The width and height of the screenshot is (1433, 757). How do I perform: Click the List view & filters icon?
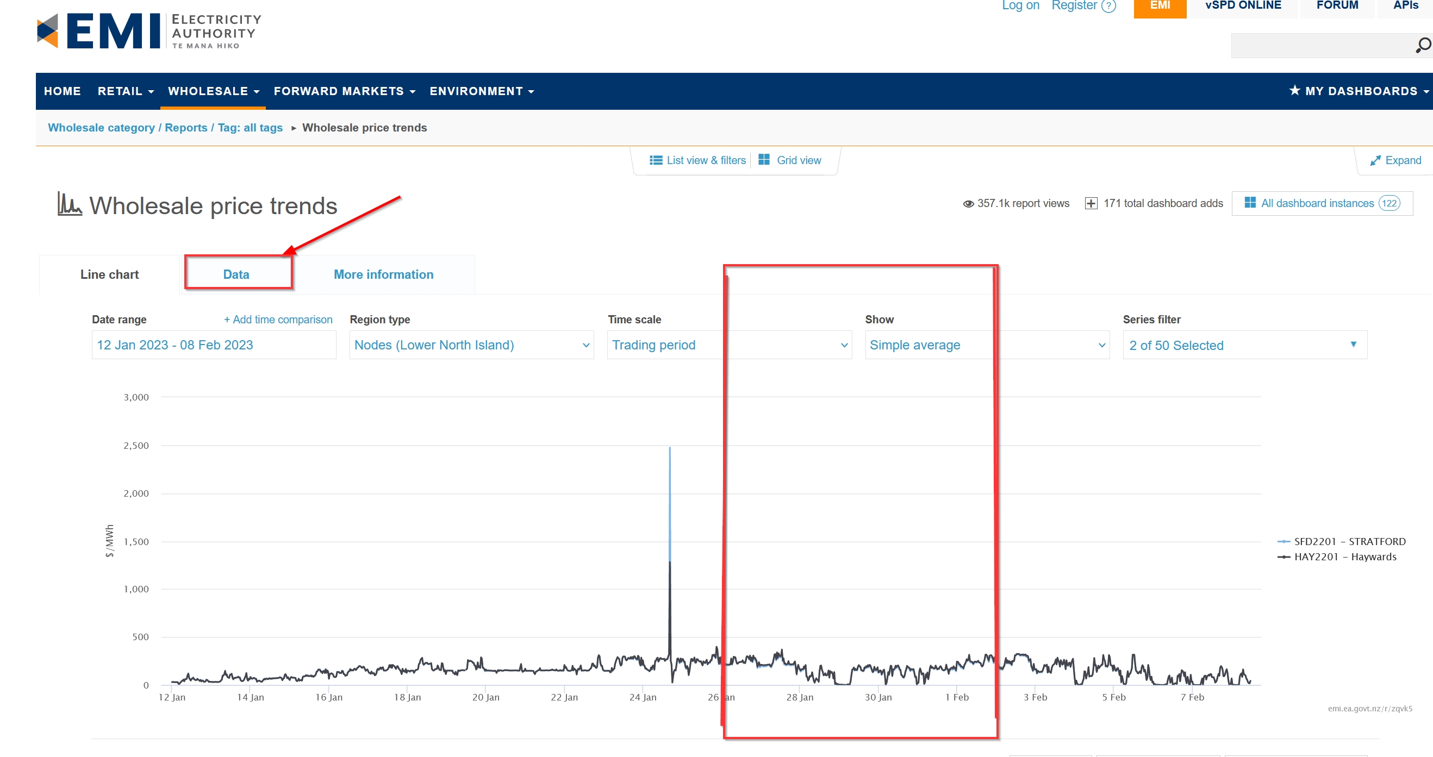pos(656,160)
